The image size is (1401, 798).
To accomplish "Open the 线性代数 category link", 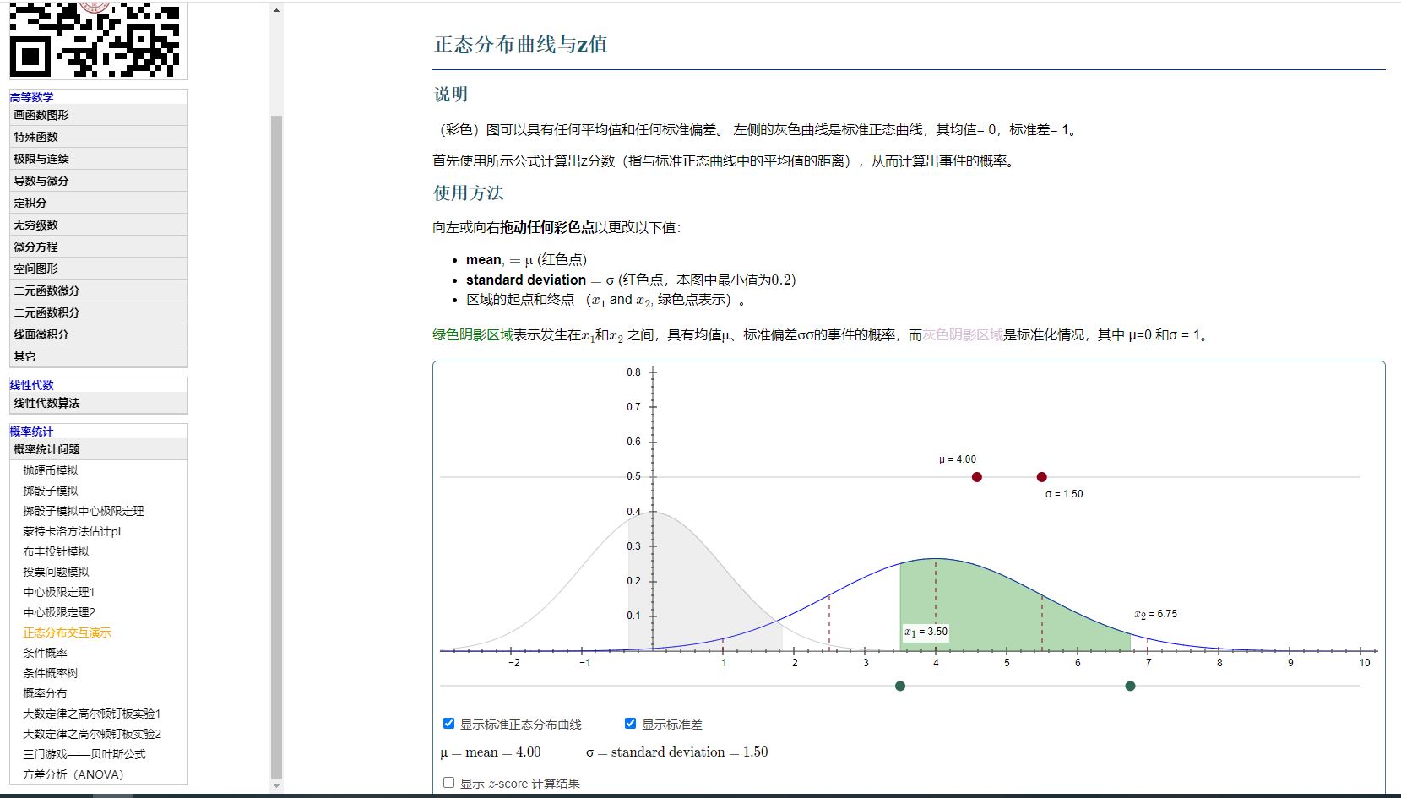I will 31,385.
